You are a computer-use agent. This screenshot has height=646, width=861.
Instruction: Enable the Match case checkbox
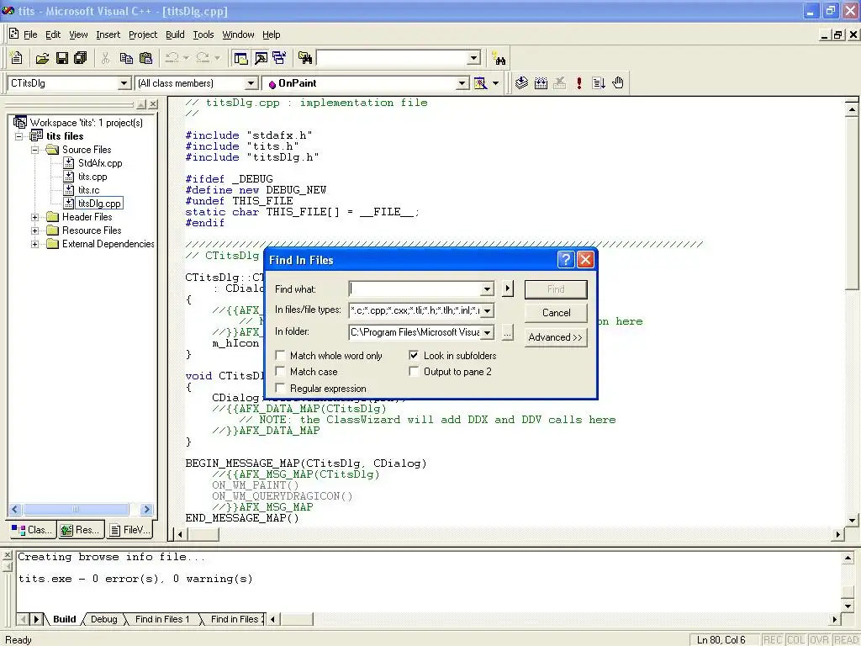(x=280, y=371)
